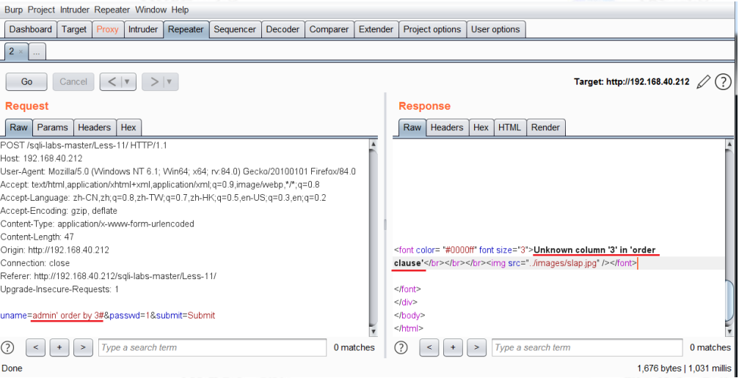Click the edit target pencil icon
Viewport: 739px width, 378px height.
(703, 82)
